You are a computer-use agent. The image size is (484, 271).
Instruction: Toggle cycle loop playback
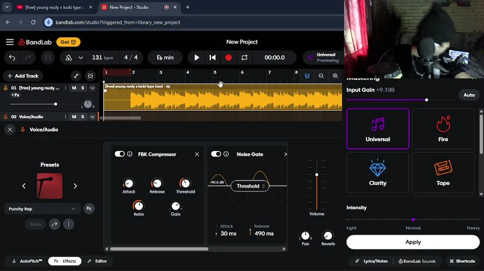244,58
